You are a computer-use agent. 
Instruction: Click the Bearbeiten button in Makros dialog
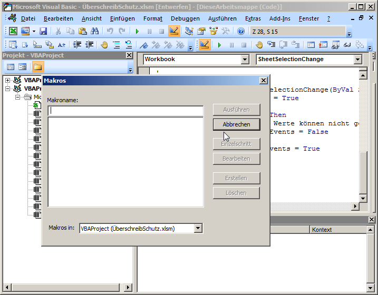pos(237,159)
